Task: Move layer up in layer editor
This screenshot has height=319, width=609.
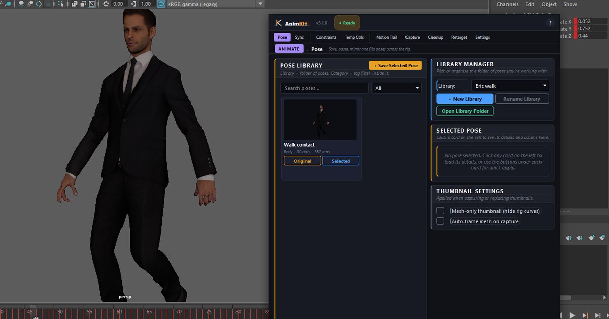Action: click(x=569, y=238)
